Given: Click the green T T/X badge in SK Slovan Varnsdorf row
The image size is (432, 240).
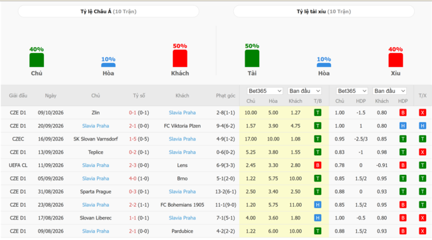Looking at the screenshot, I should pyautogui.click(x=422, y=139).
